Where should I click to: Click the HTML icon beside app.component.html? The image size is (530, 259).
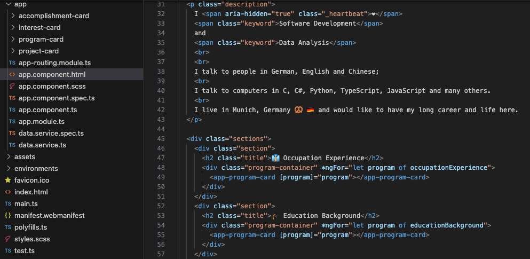coord(12,75)
